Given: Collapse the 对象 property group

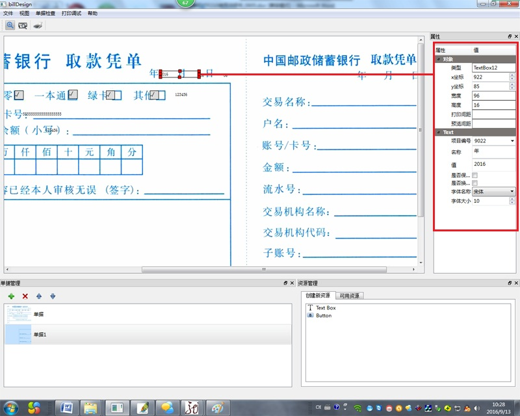Looking at the screenshot, I should point(438,59).
